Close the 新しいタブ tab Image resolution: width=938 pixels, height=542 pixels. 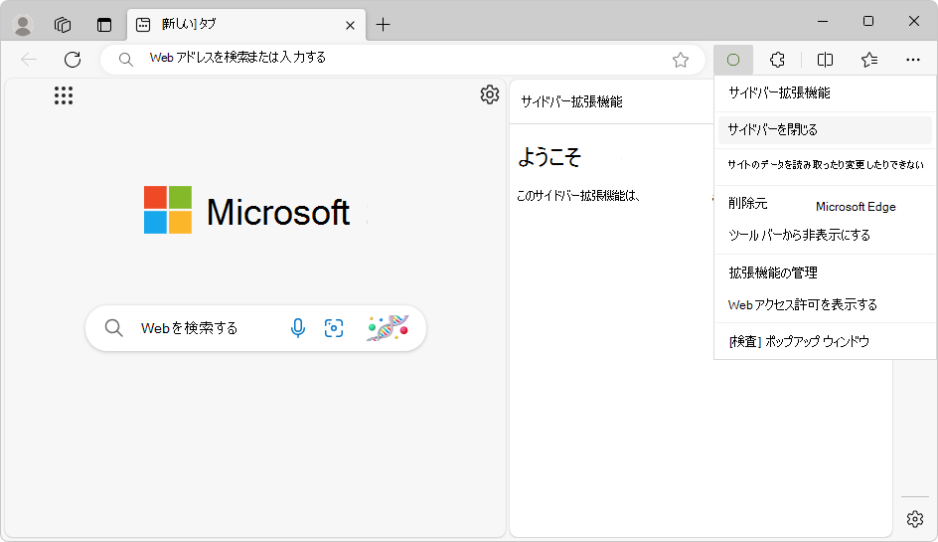pyautogui.click(x=350, y=25)
